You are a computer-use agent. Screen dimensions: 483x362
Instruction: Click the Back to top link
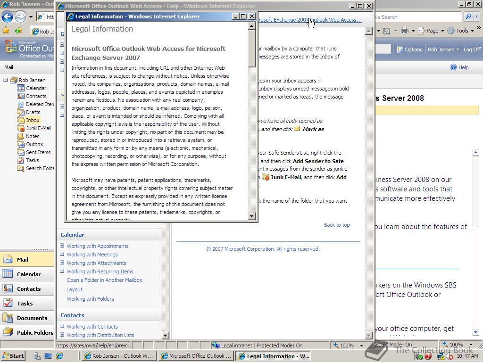[337, 225]
